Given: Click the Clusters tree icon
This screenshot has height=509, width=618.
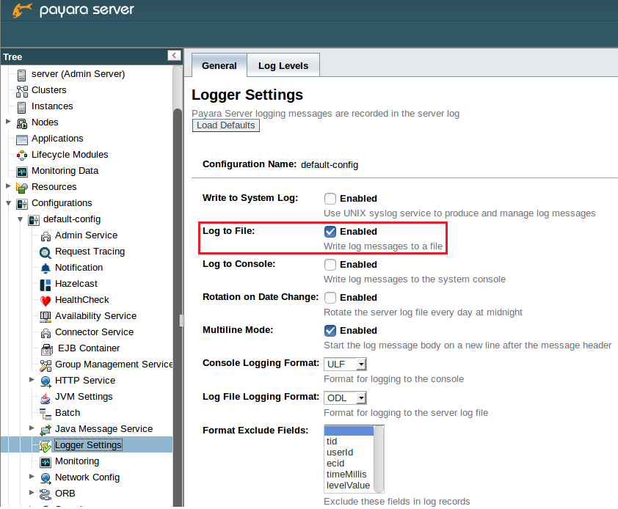Looking at the screenshot, I should [22, 91].
